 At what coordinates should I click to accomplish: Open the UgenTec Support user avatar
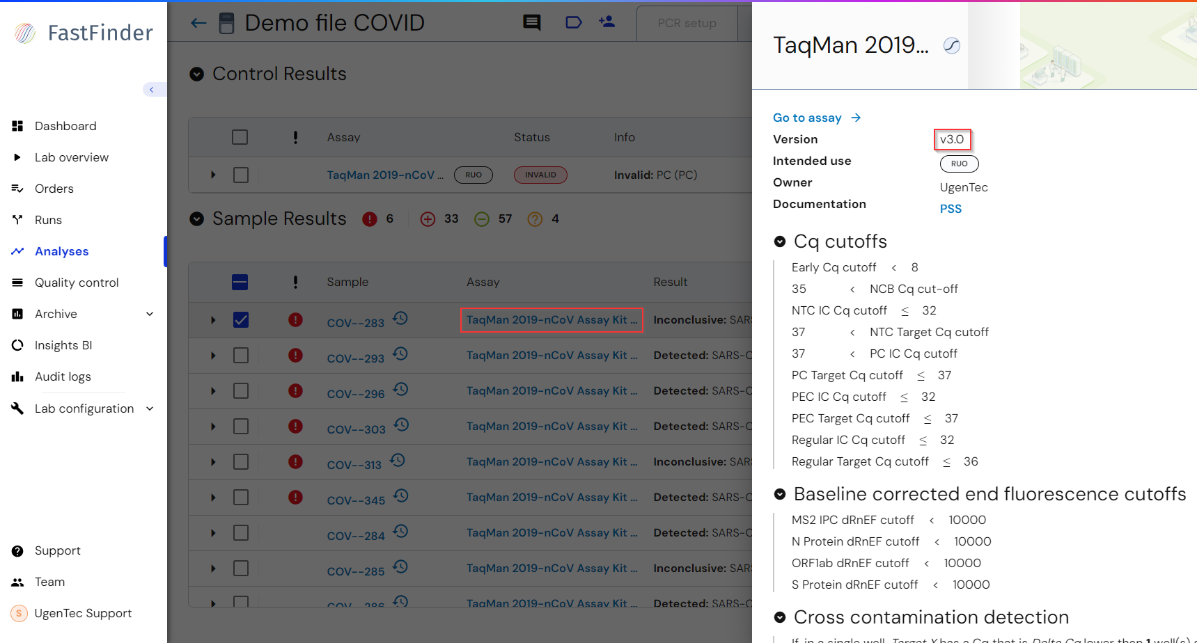pos(19,613)
